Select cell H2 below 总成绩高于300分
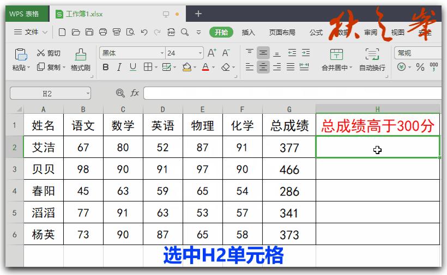The image size is (447, 275). tap(378, 147)
